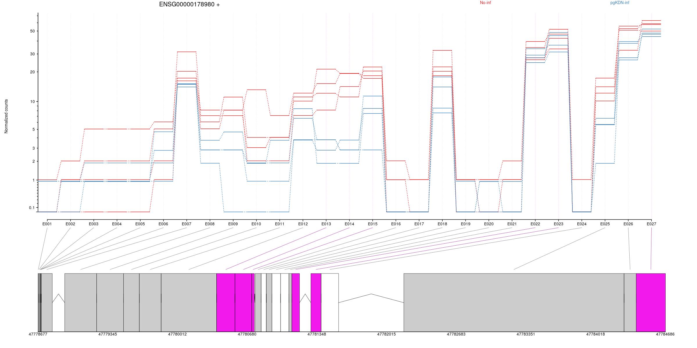Screen dimensions: 697x348
Task: Click the E010 exon axis label
Action: point(256,224)
